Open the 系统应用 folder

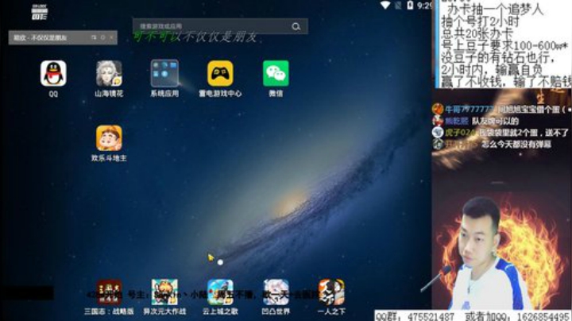pyautogui.click(x=164, y=74)
